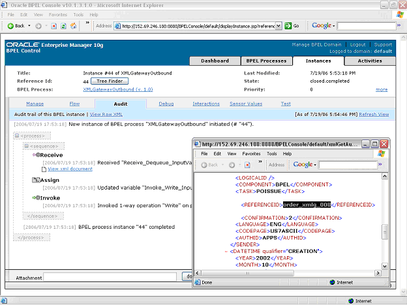Image resolution: width=407 pixels, height=305 pixels.
Task: Open the address bar URL dropdown
Action: click(x=279, y=25)
